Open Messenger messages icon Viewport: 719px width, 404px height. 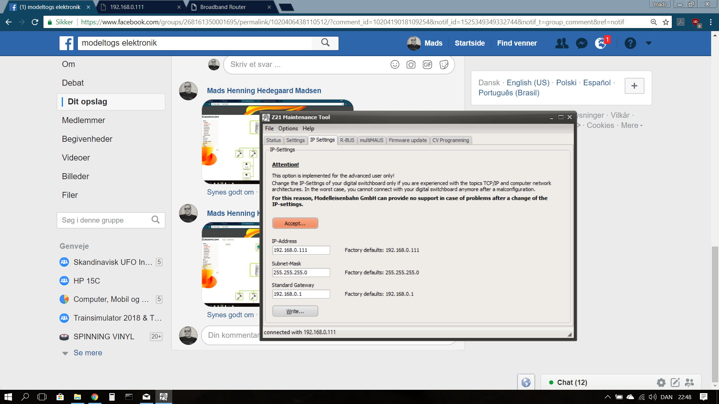click(582, 43)
